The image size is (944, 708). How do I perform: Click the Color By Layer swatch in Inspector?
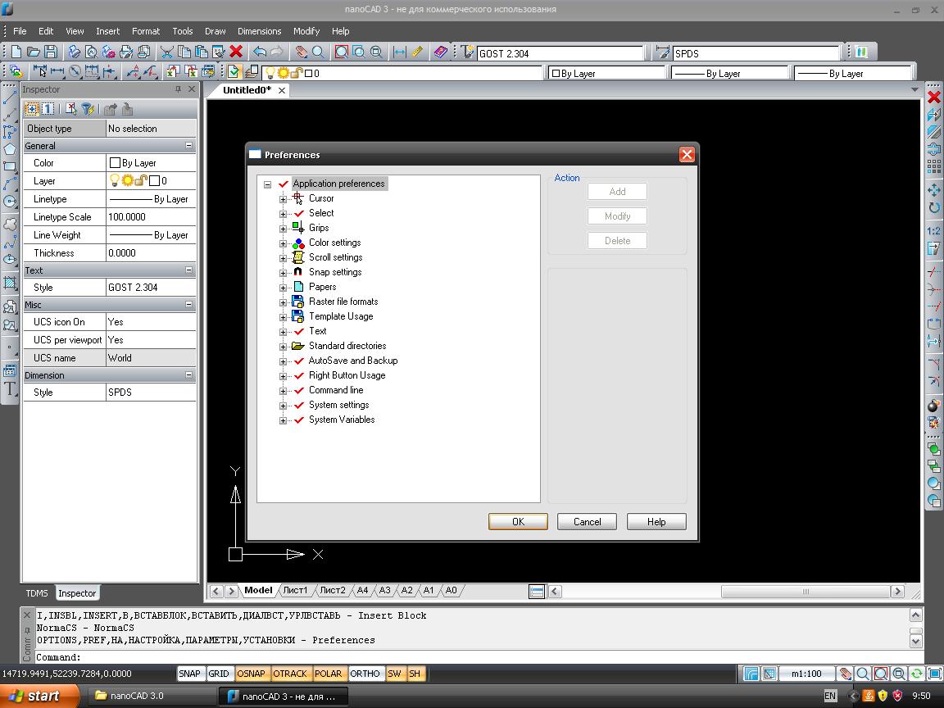[x=115, y=163]
